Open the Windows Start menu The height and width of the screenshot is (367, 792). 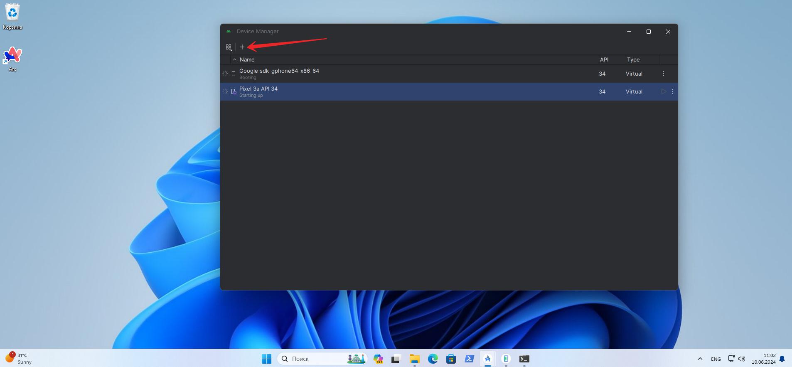(x=266, y=359)
